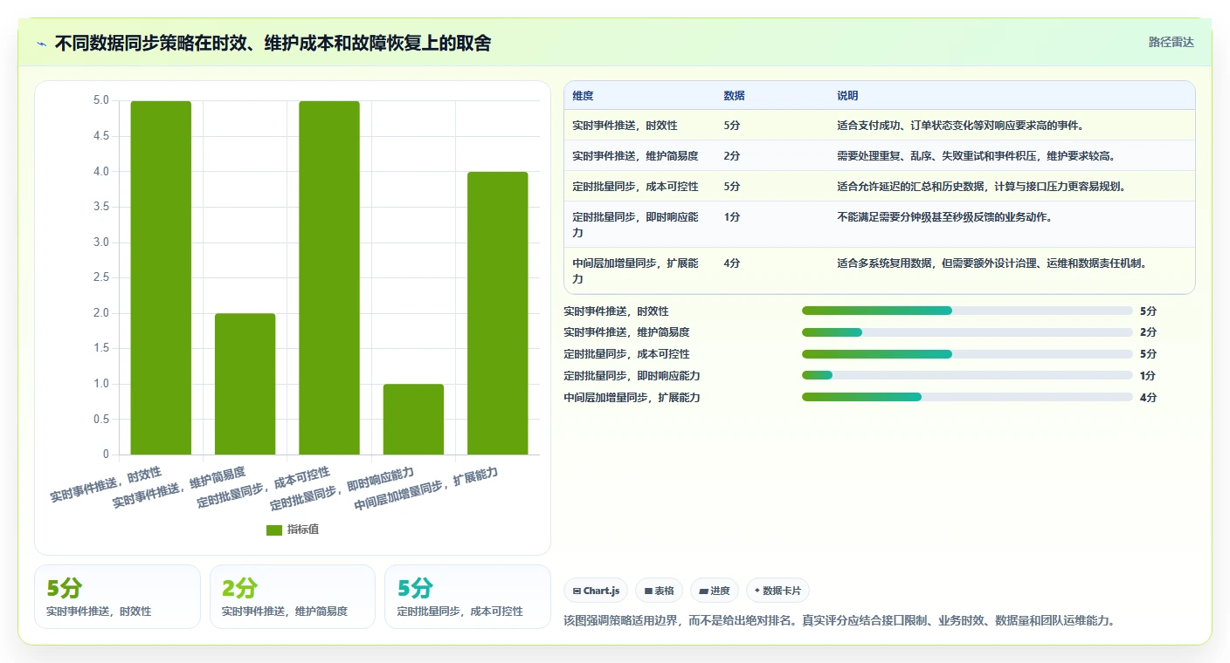Toggle the 指标值 legend color box
Viewport: 1230px width, 663px height.
click(274, 530)
